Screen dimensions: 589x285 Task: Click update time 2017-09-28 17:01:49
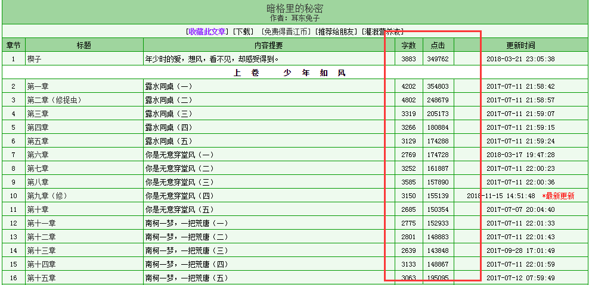[520, 251]
